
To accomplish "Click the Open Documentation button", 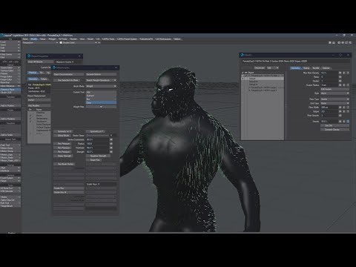I will click(x=69, y=74).
